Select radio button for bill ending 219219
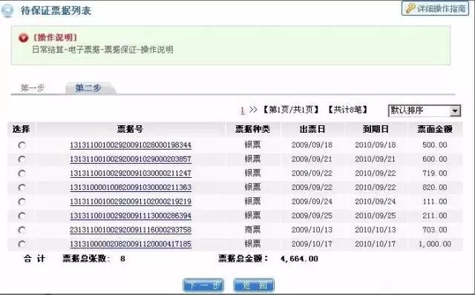Screen dimensions: 475x295 (x=22, y=202)
